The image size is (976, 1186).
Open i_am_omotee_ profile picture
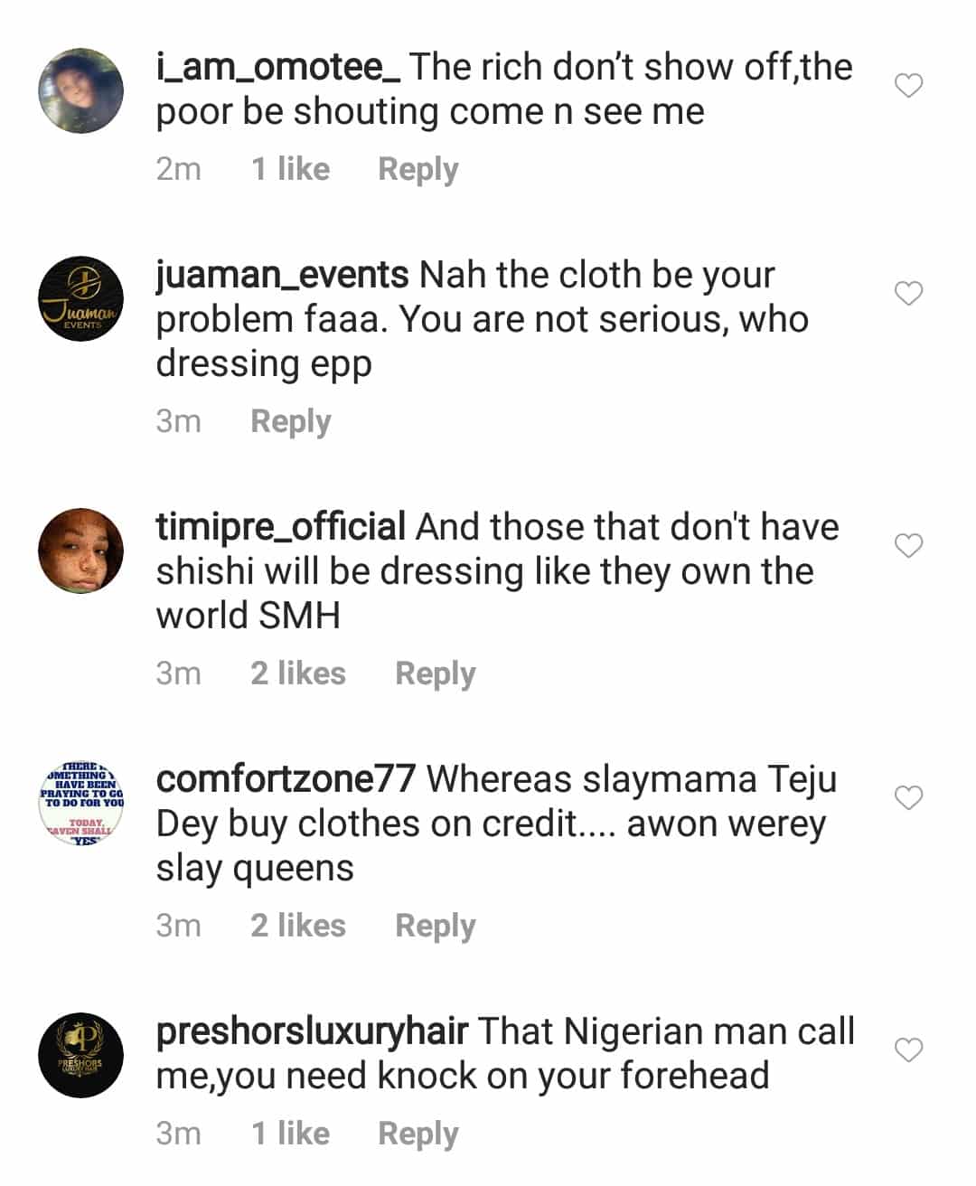81,90
